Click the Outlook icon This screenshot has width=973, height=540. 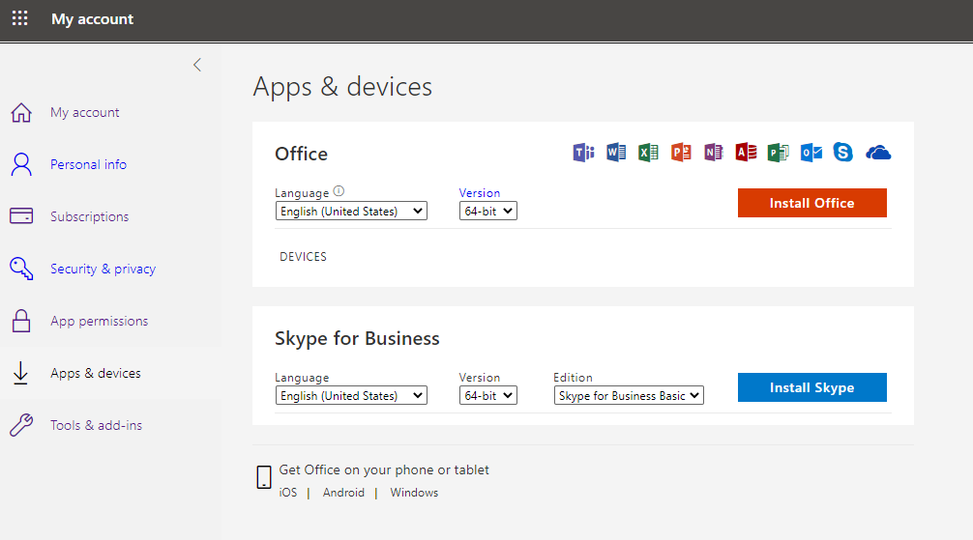pos(811,152)
